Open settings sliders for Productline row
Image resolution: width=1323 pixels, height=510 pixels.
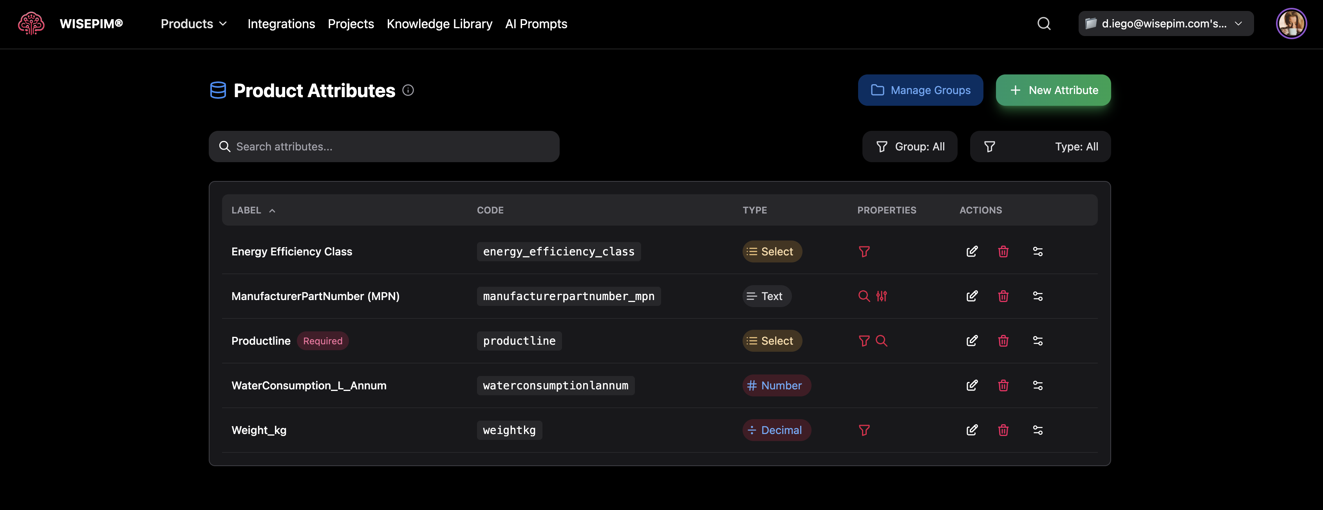coord(1037,340)
